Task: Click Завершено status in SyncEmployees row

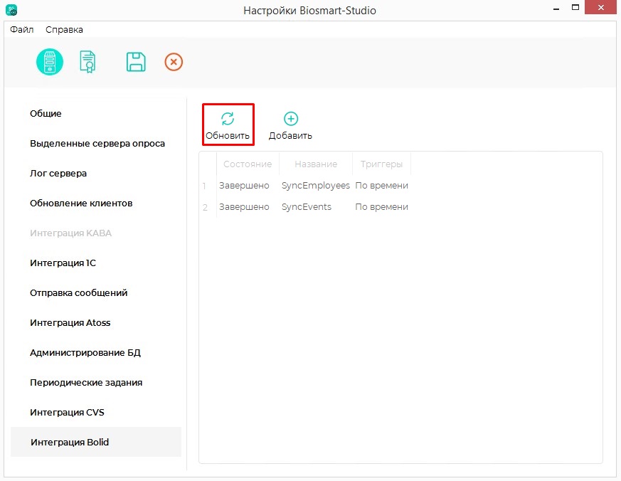Action: click(248, 186)
